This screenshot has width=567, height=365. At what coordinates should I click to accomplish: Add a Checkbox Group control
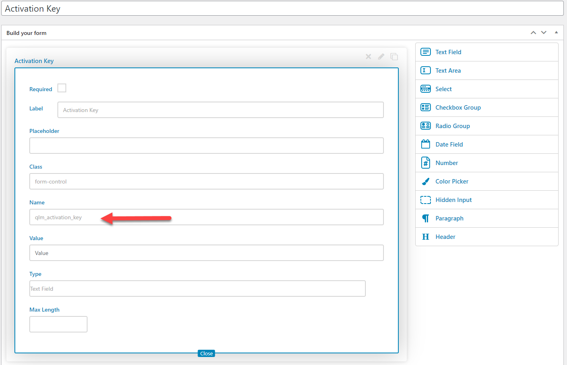[x=487, y=107]
